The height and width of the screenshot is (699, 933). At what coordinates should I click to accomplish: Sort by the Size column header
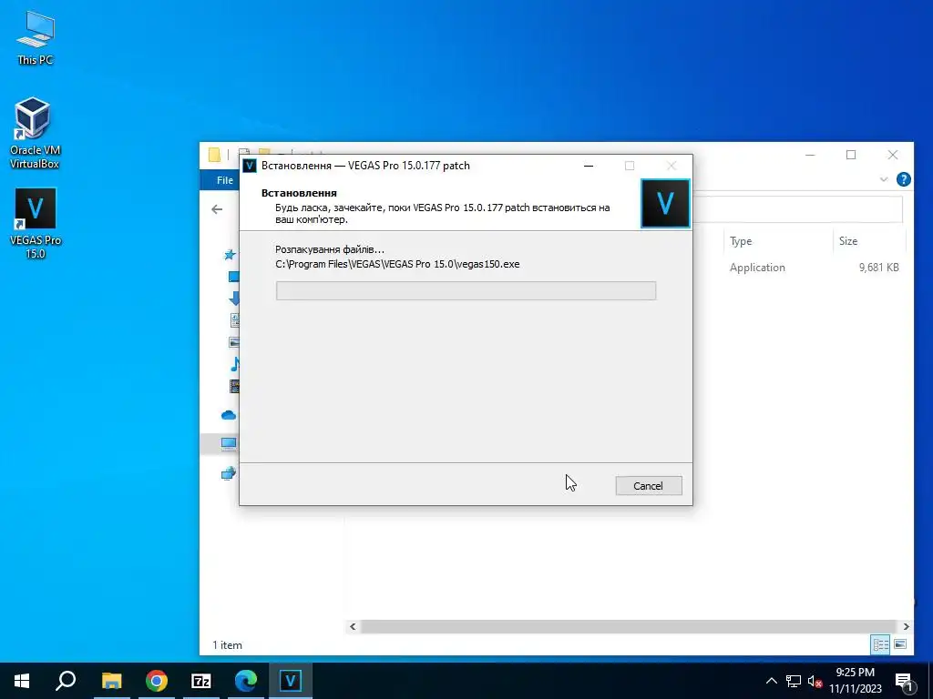click(868, 241)
